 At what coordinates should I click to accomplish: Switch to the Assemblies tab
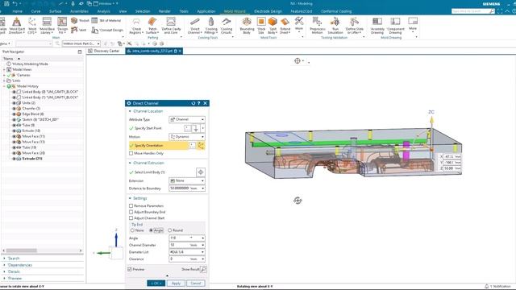79,11
